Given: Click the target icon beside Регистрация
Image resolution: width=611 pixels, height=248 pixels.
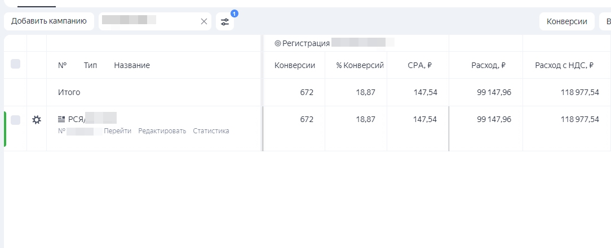Looking at the screenshot, I should coord(277,43).
